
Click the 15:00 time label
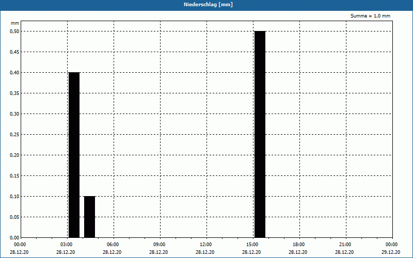(252, 245)
